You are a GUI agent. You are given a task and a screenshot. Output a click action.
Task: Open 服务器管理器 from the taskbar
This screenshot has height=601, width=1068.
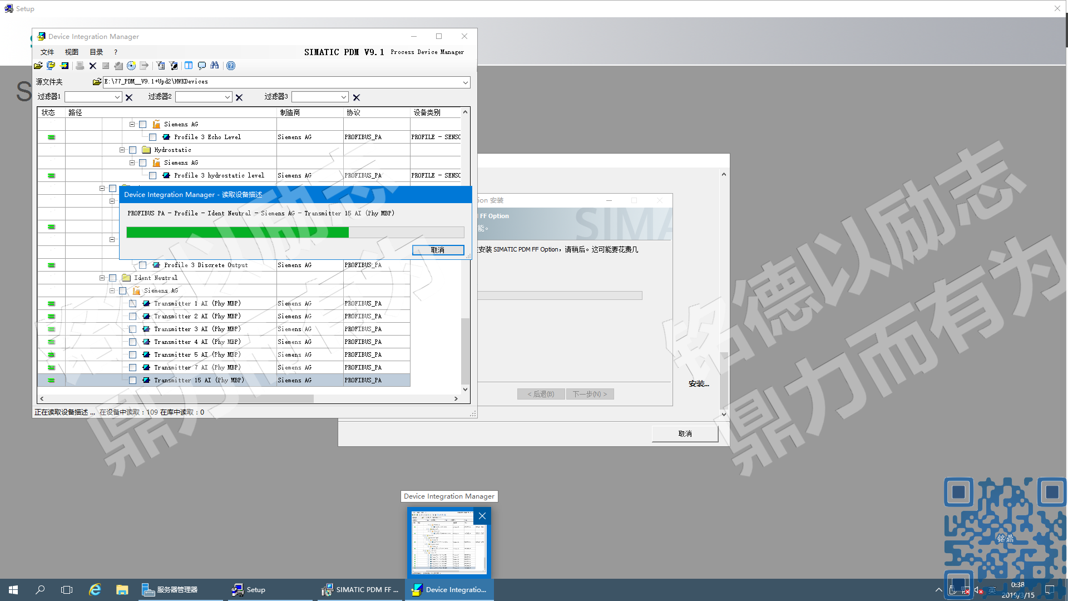click(181, 590)
